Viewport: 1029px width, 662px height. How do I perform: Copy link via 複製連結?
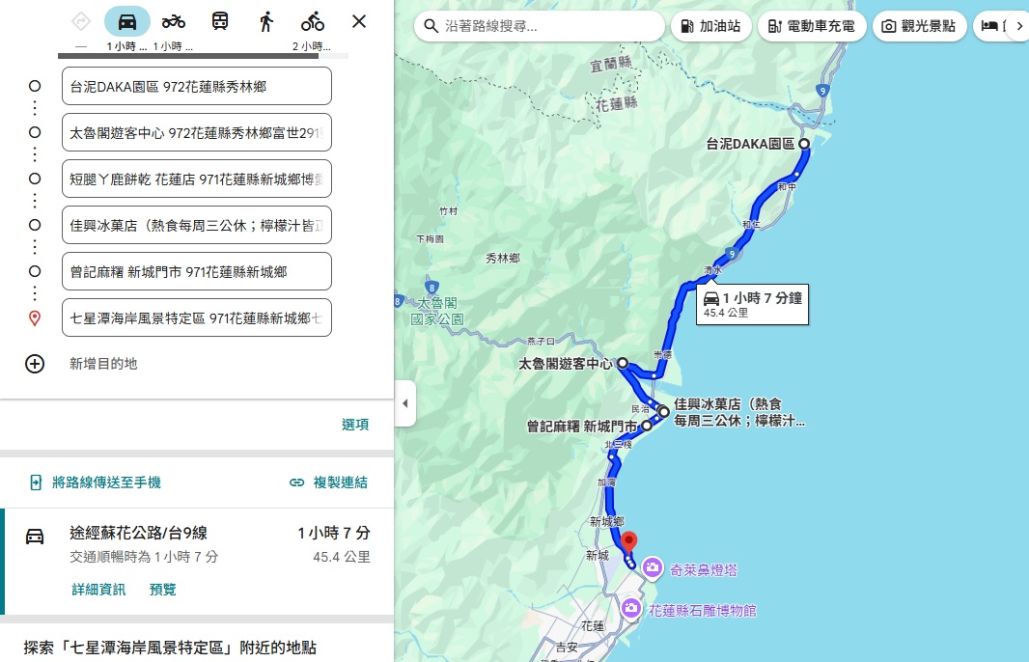(x=329, y=483)
